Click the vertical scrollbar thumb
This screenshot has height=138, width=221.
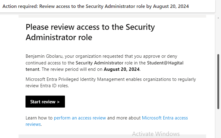coord(219,81)
